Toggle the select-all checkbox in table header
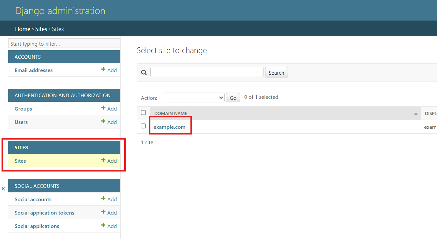Screen dimensions: 437x239 click(143, 112)
